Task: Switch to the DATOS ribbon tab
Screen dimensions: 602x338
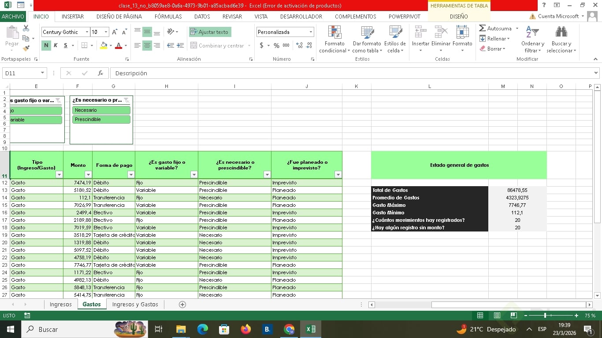Action: pos(202,16)
